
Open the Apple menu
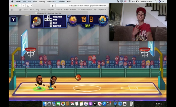(x=12, y=1)
